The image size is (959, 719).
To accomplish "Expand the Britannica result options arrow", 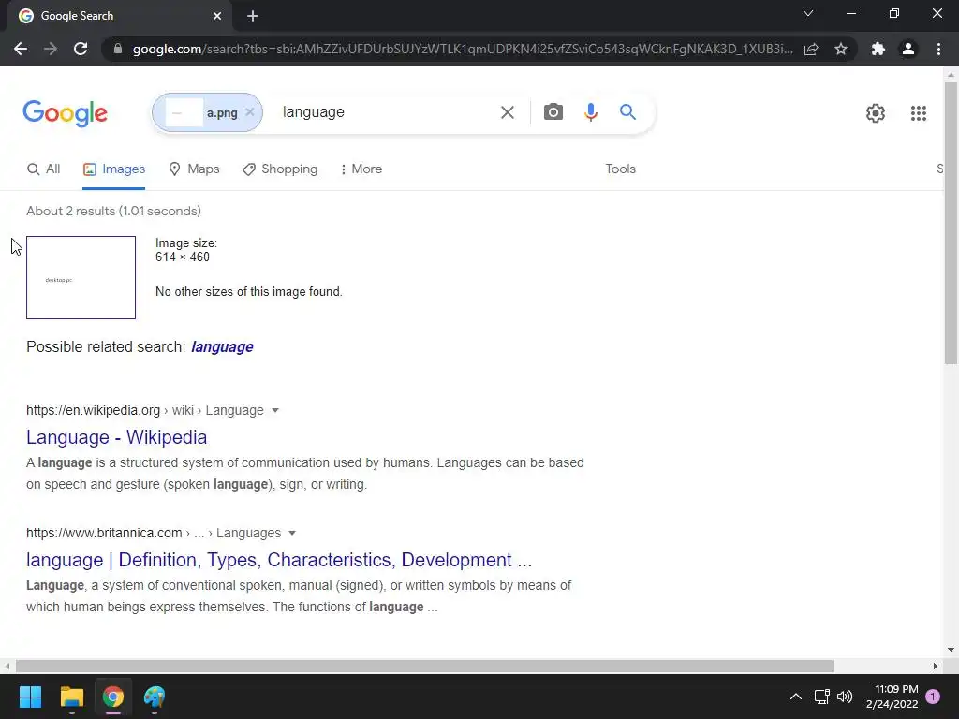I will (x=292, y=534).
